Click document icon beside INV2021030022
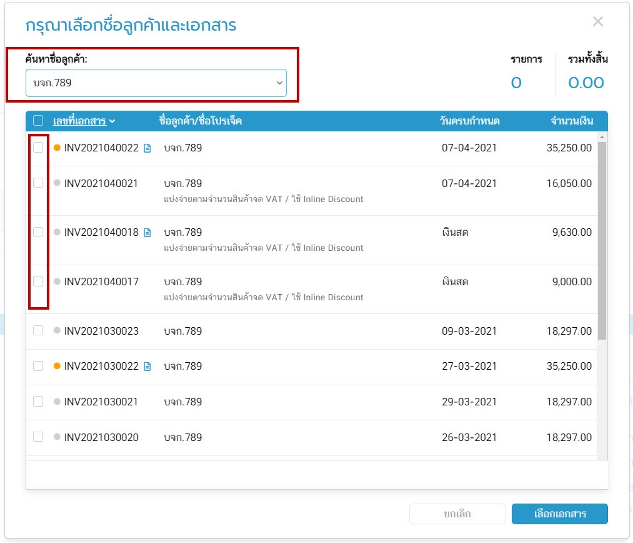Image resolution: width=633 pixels, height=543 pixels. 147,367
